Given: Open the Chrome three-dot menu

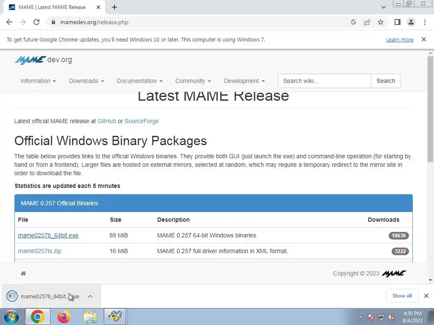Looking at the screenshot, I should coord(425,22).
